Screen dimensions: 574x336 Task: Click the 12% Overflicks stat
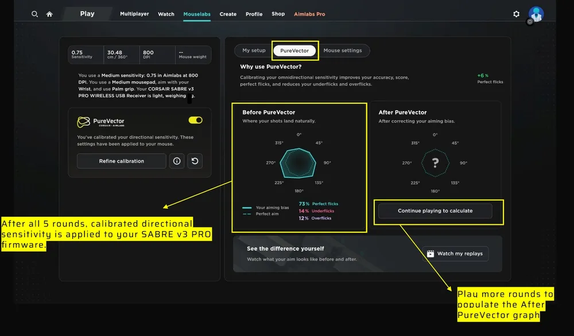[x=315, y=218]
